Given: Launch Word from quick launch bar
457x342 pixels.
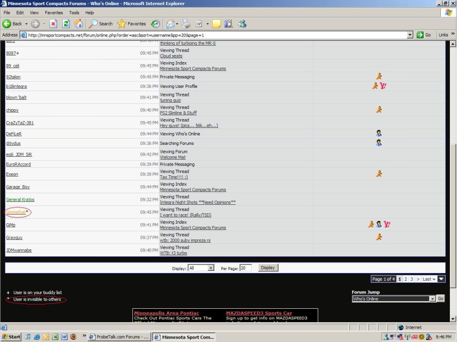Looking at the screenshot, I should [x=64, y=337].
